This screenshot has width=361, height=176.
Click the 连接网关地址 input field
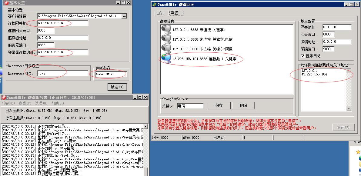click(x=63, y=23)
